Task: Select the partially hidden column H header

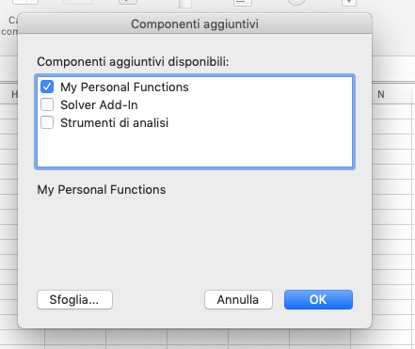Action: (14, 94)
